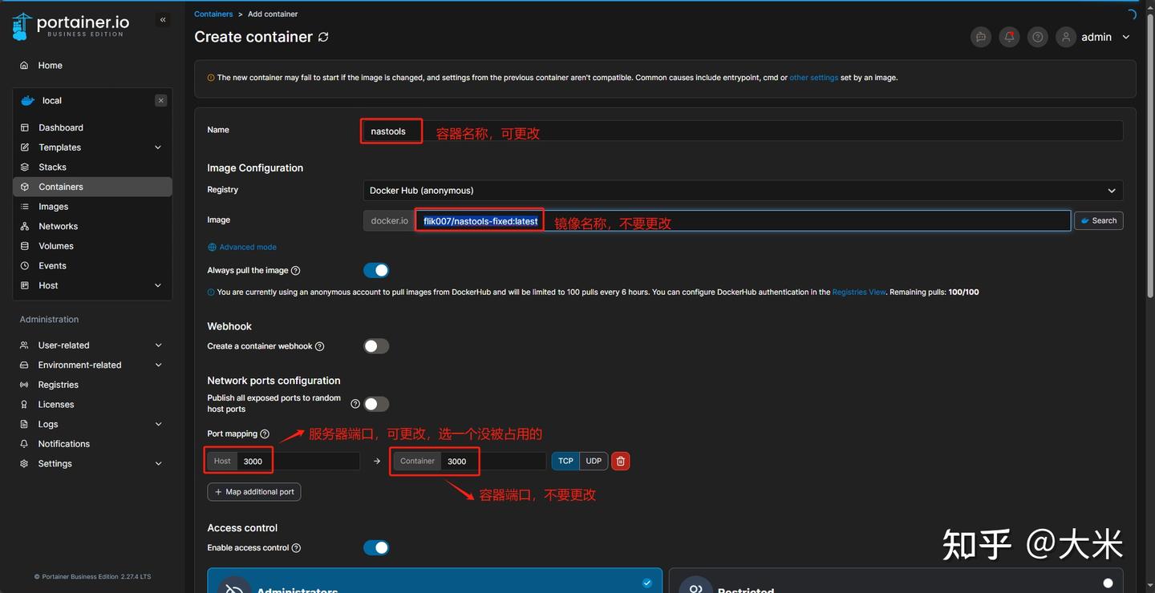The height and width of the screenshot is (593, 1155).
Task: Open the admin account menu
Action: click(x=1096, y=36)
